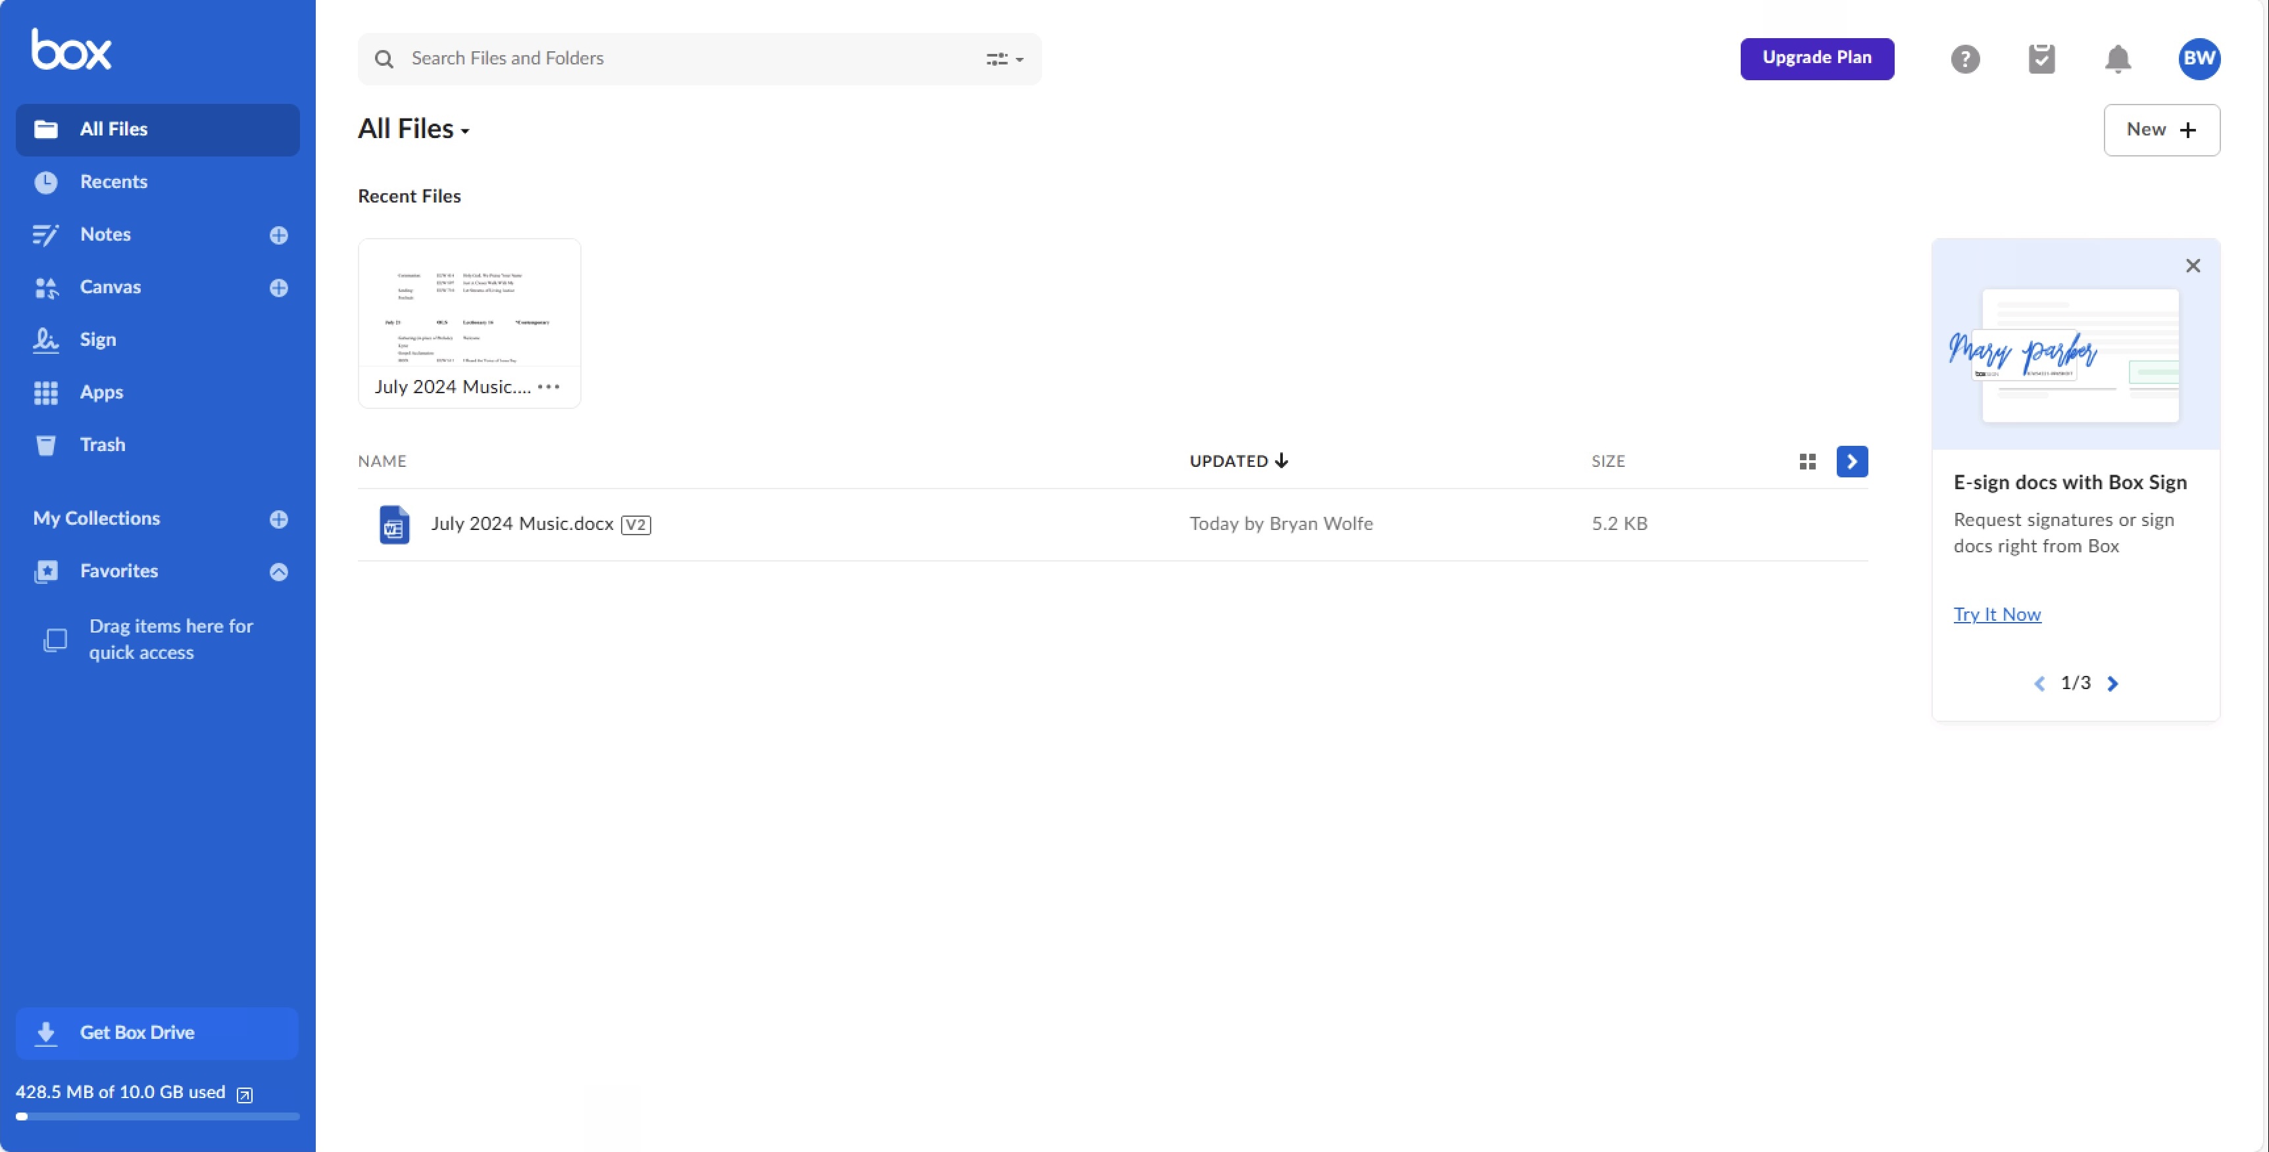Click the New button
The image size is (2269, 1152).
[2162, 130]
